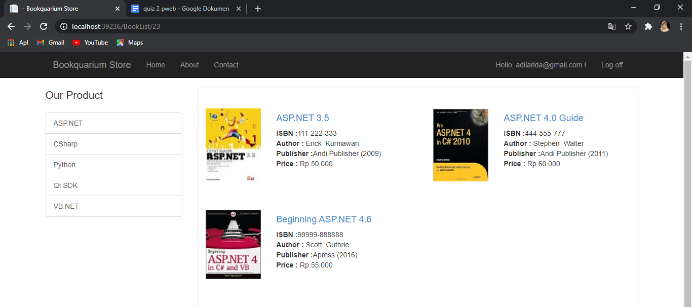Image resolution: width=692 pixels, height=307 pixels.
Task: Click ISBN 99999-888888 text
Action: tap(321, 235)
